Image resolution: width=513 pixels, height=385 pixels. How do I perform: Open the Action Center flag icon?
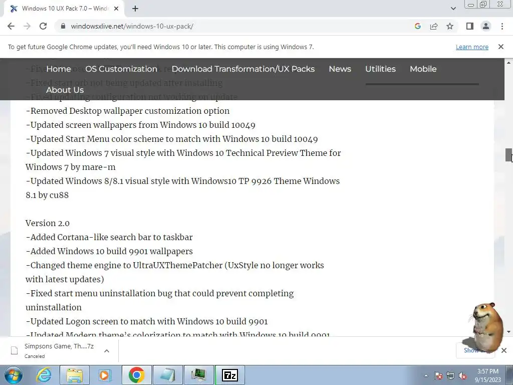pos(438,375)
